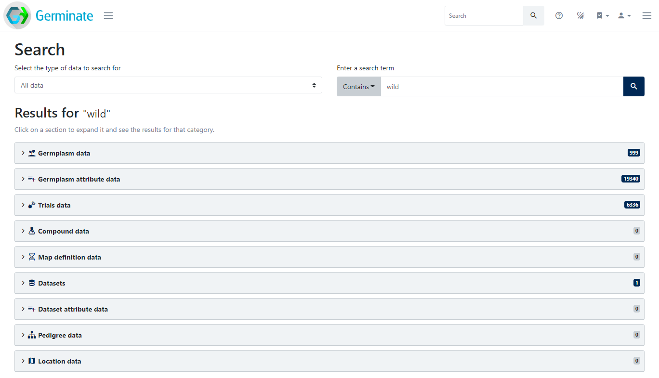
Task: Open the user account menu
Action: pos(624,15)
